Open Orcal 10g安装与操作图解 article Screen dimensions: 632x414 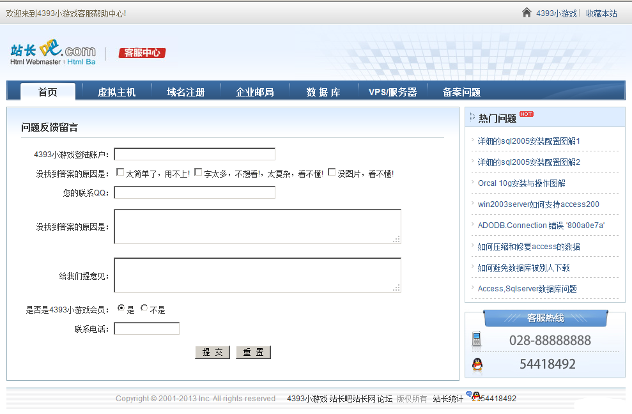click(x=521, y=183)
